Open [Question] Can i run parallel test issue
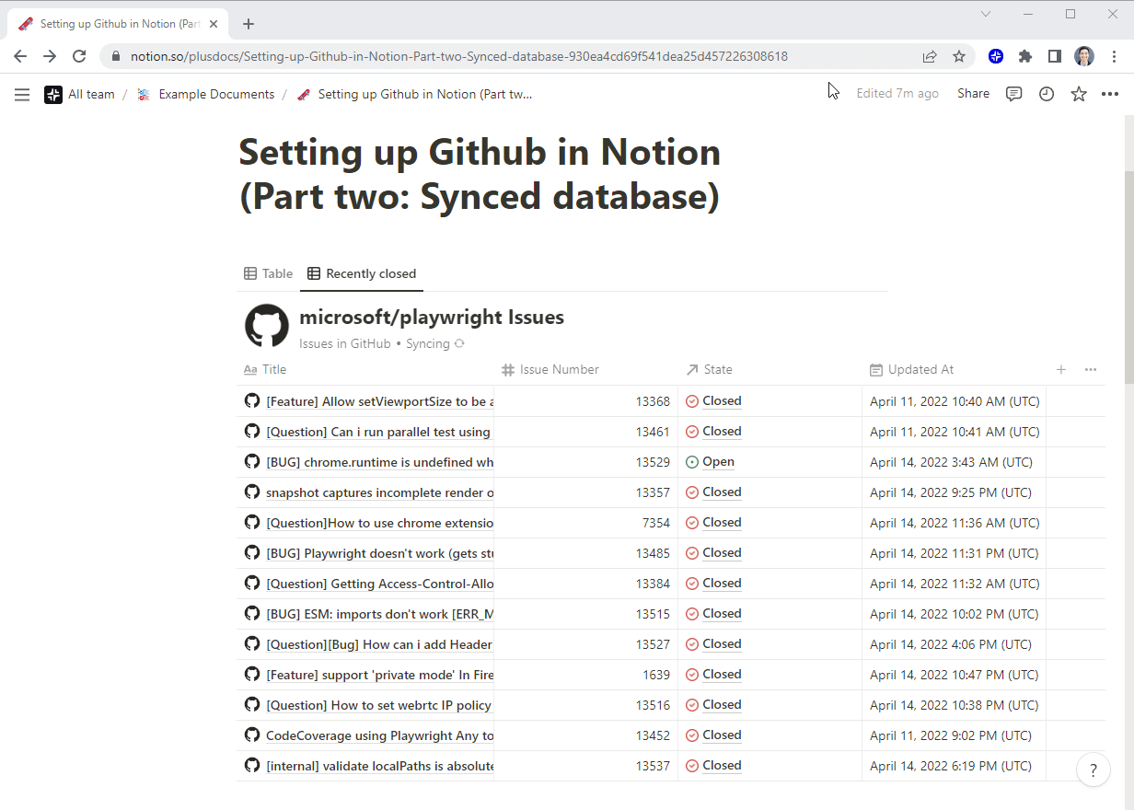The width and height of the screenshot is (1134, 810). click(x=378, y=432)
